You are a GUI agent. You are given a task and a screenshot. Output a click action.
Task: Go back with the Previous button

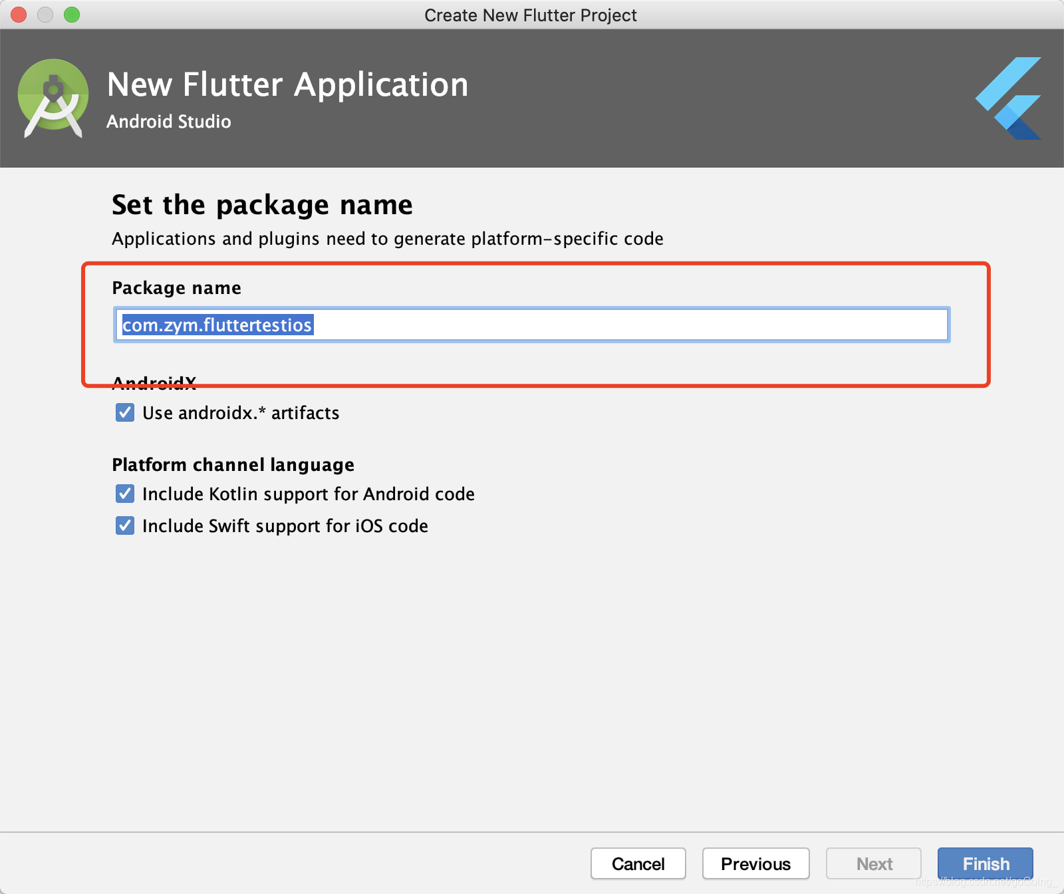(756, 863)
